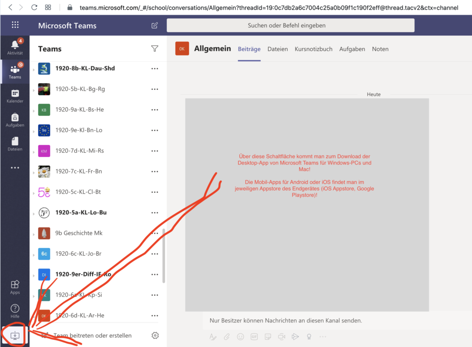Screen dimensions: 472x347
Task: Open more options for 1920-9e-Kl-Bn-Lo
Action: click(155, 131)
